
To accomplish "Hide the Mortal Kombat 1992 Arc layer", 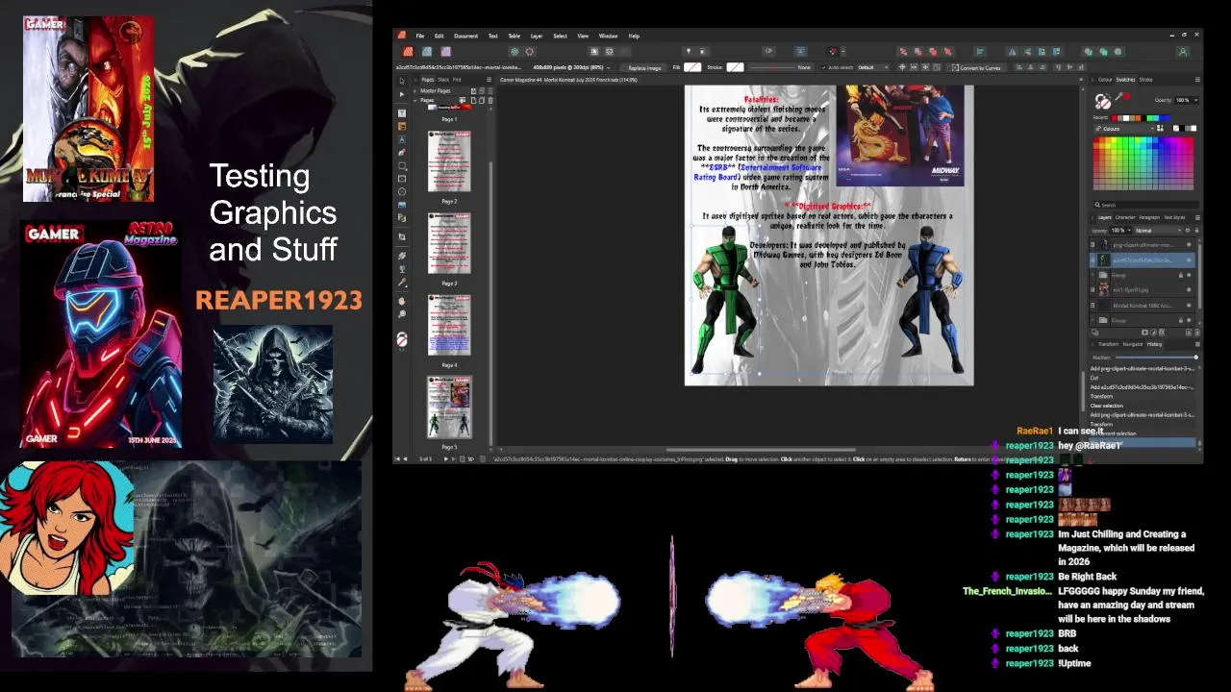I will (x=1189, y=305).
